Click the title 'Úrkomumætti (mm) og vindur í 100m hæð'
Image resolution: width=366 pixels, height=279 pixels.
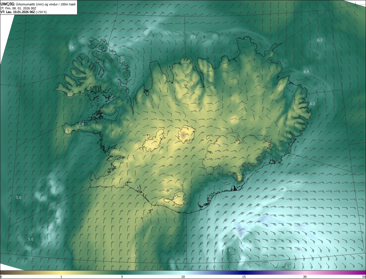[x=46, y=4]
